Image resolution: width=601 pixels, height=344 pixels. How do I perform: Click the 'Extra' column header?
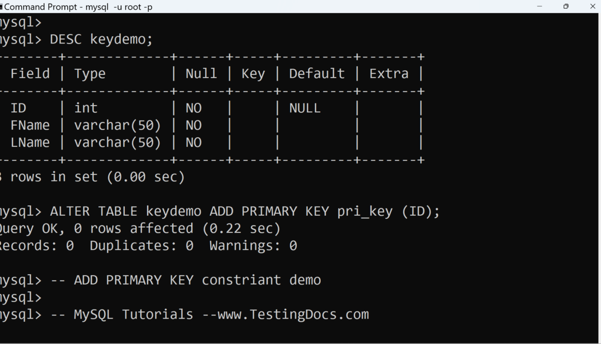[389, 73]
